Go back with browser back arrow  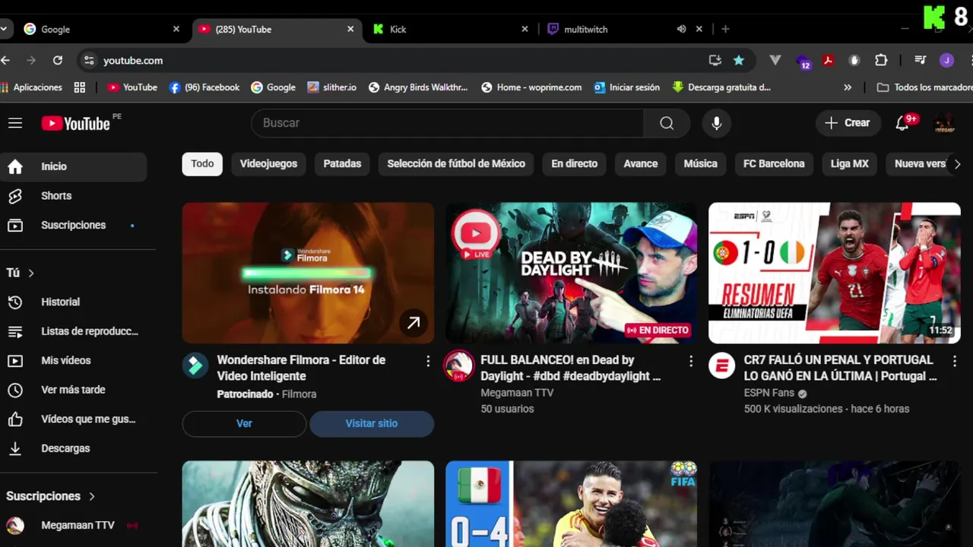[5, 60]
